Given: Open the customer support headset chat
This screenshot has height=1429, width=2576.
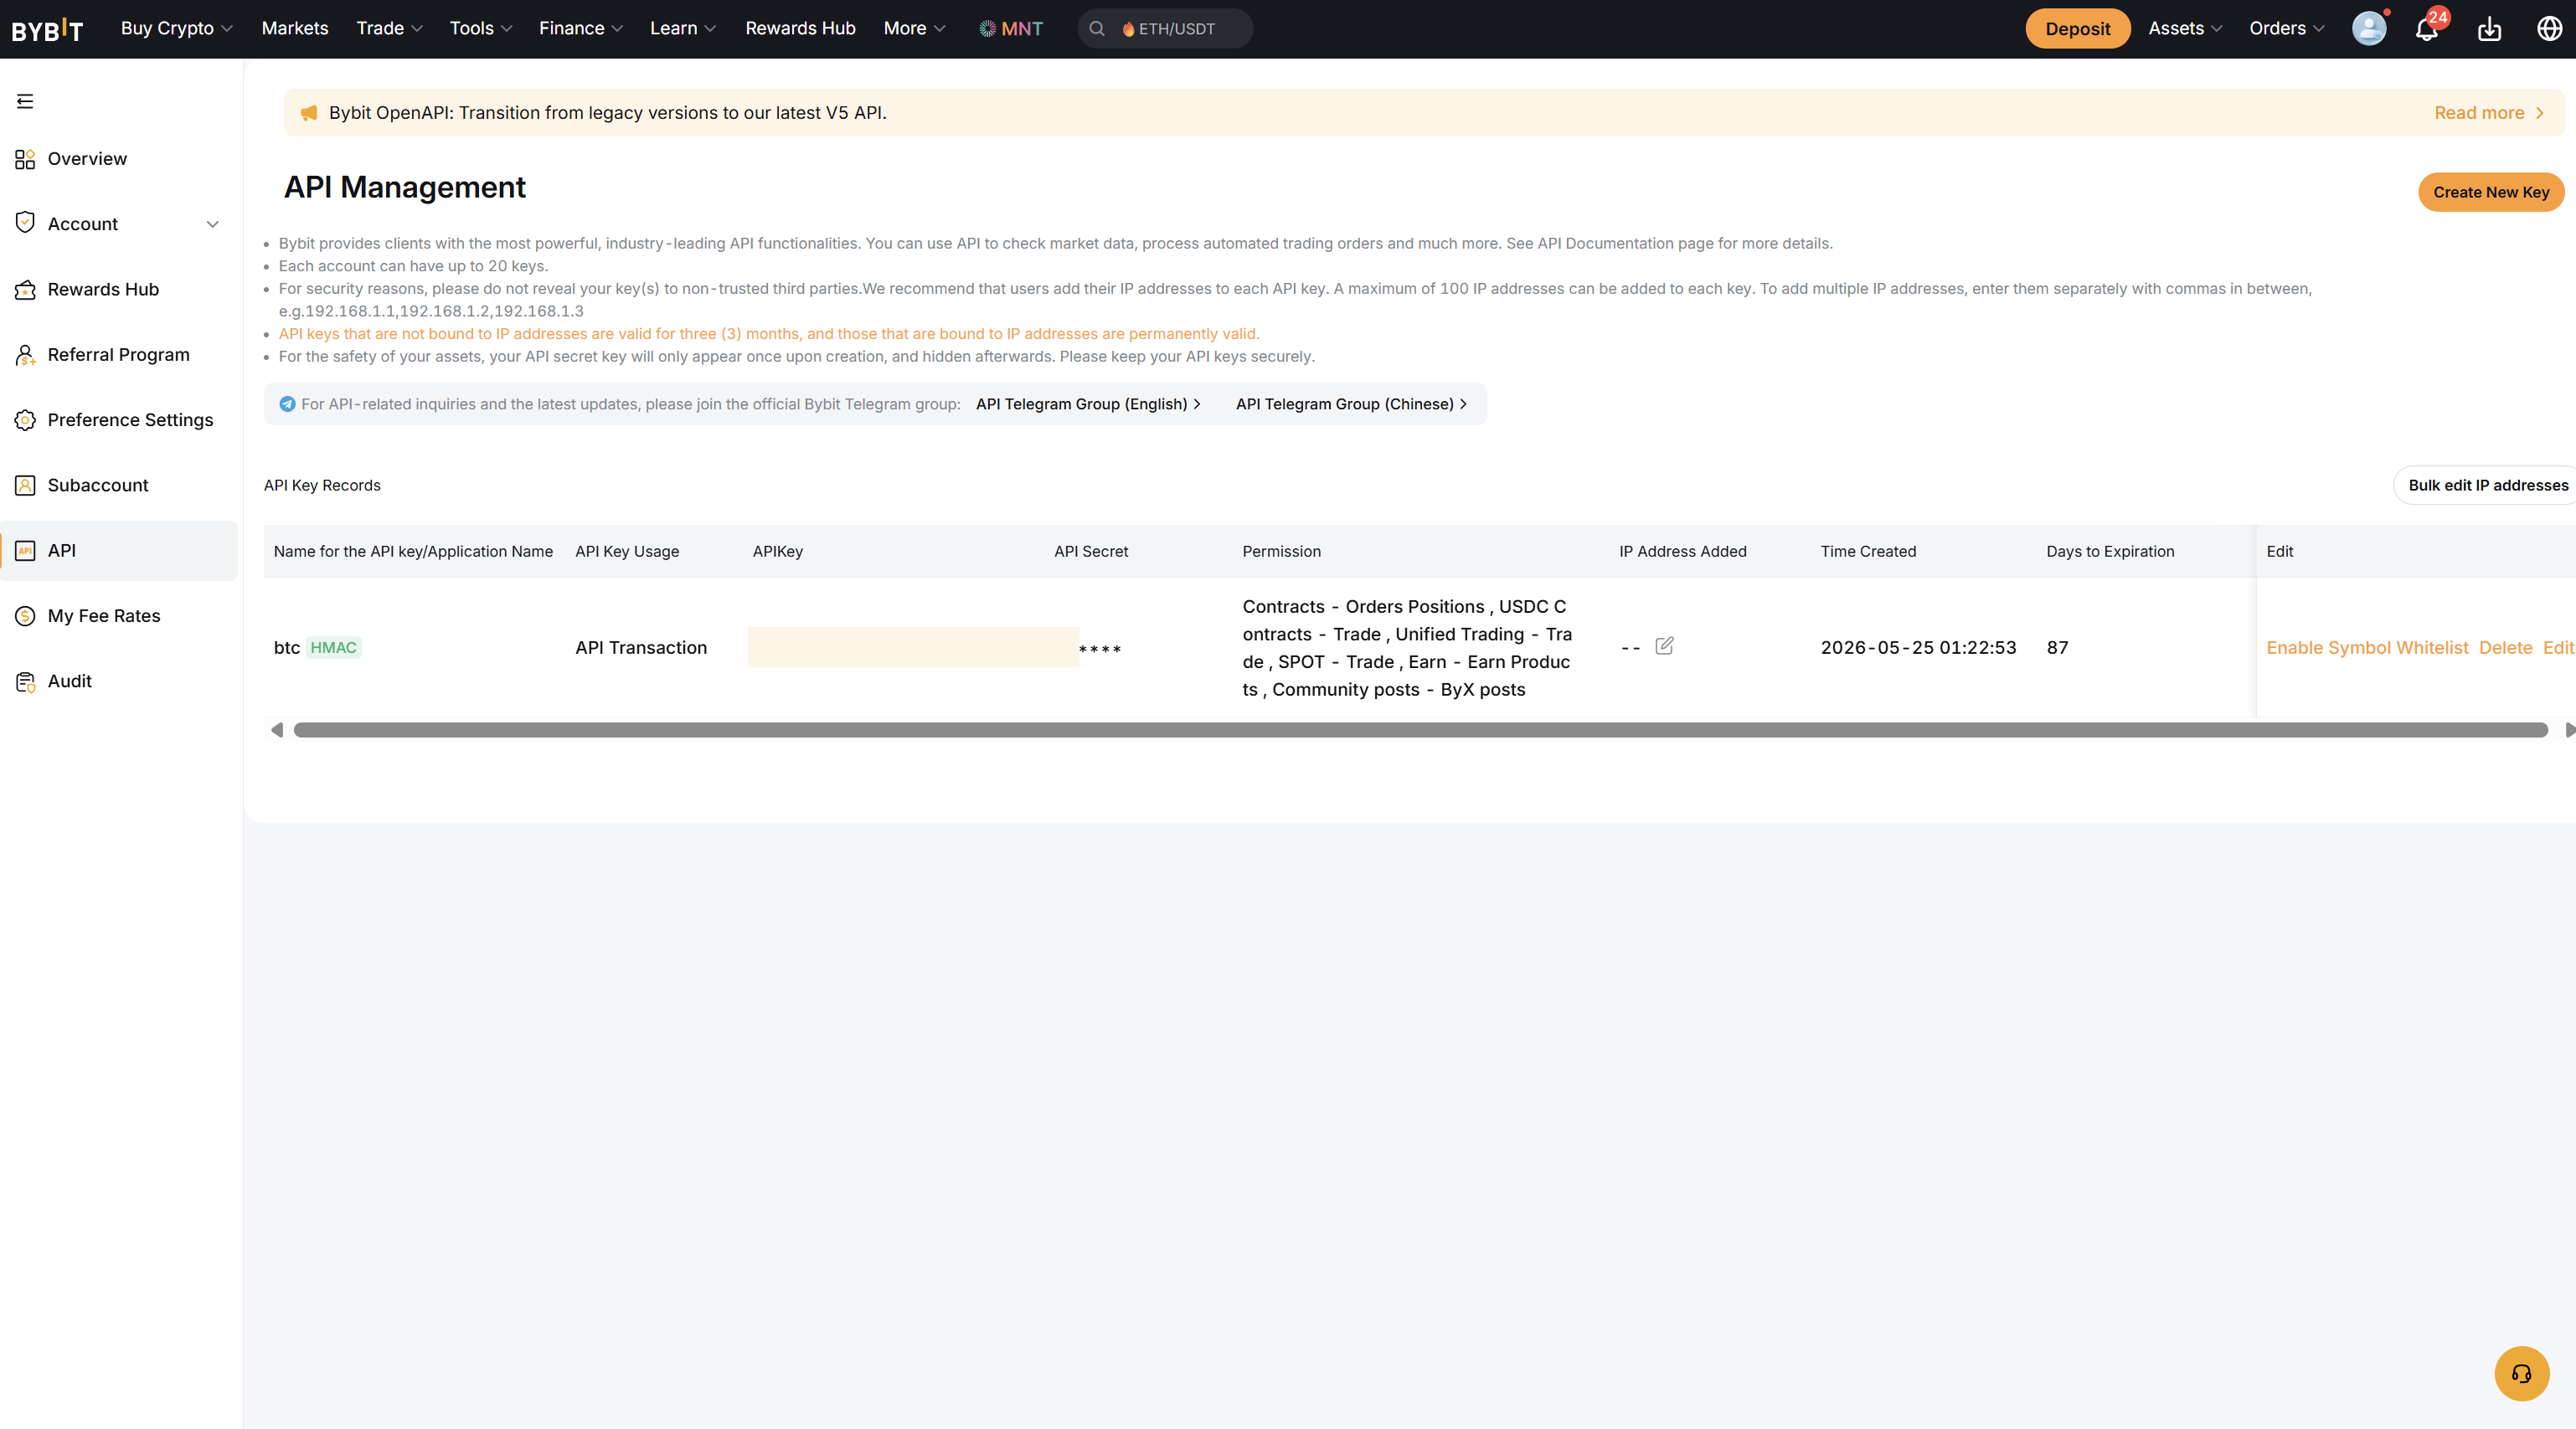Looking at the screenshot, I should coord(2521,1373).
